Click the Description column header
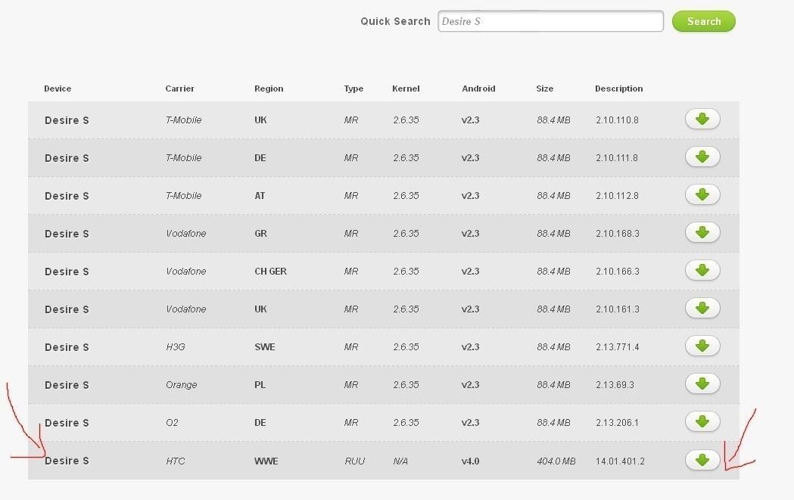The width and height of the screenshot is (794, 500). tap(619, 89)
